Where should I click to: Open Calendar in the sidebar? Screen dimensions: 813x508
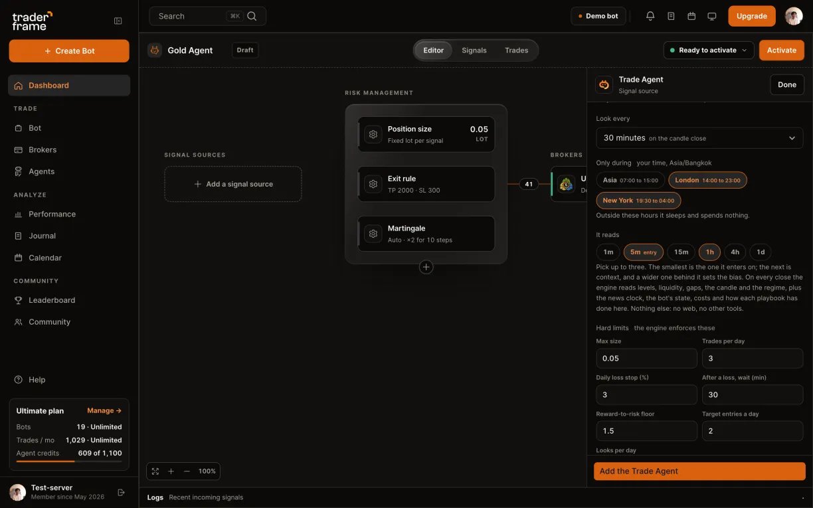click(69, 258)
